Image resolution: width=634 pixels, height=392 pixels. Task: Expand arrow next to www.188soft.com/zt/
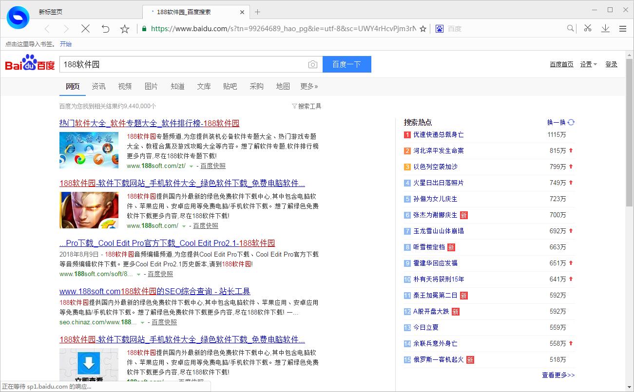tap(191, 166)
